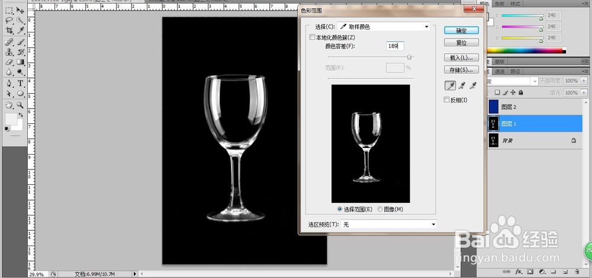This screenshot has height=278, width=592.
Task: Select the Eraser tool
Action: pyautogui.click(x=9, y=62)
